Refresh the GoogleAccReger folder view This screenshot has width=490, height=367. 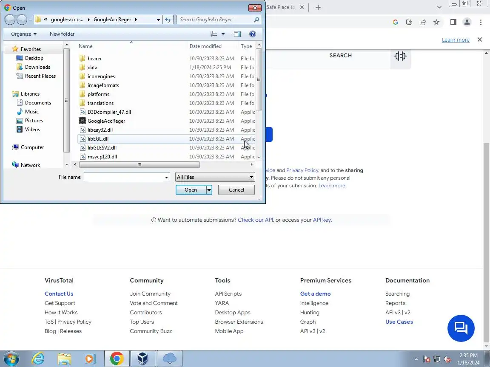(168, 20)
